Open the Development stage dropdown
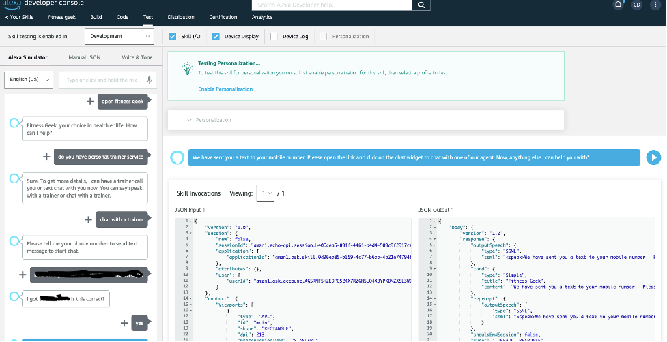Image resolution: width=667 pixels, height=342 pixels. [x=119, y=37]
